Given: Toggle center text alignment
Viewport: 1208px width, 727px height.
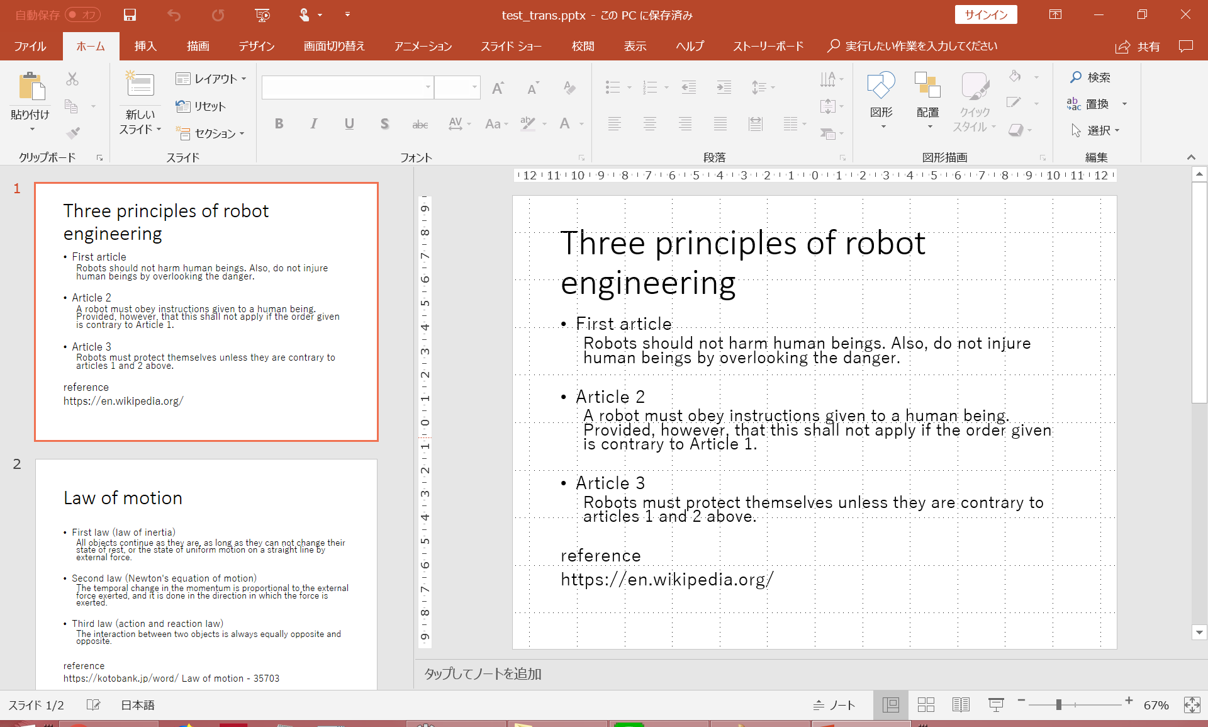Looking at the screenshot, I should [x=650, y=123].
